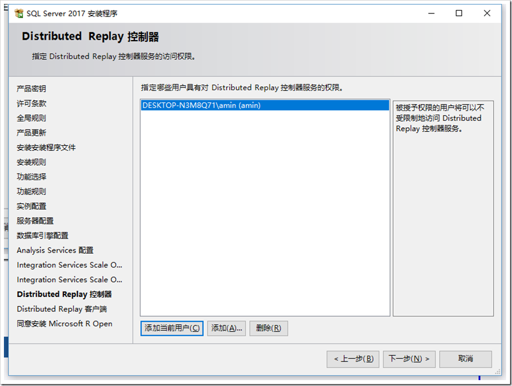The width and height of the screenshot is (512, 386).
Task: Select the 安装规则 step
Action: 31,162
